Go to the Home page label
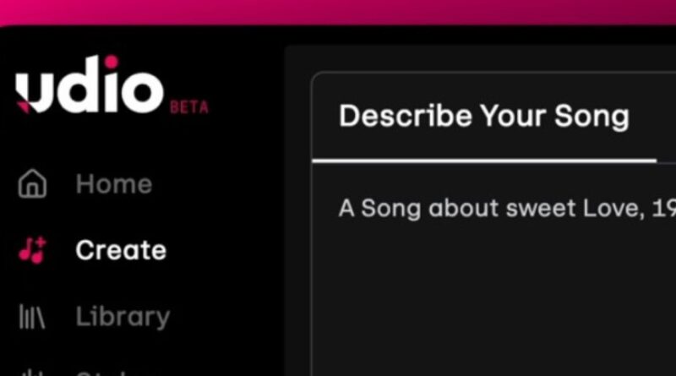Image resolution: width=676 pixels, height=376 pixels. click(113, 184)
